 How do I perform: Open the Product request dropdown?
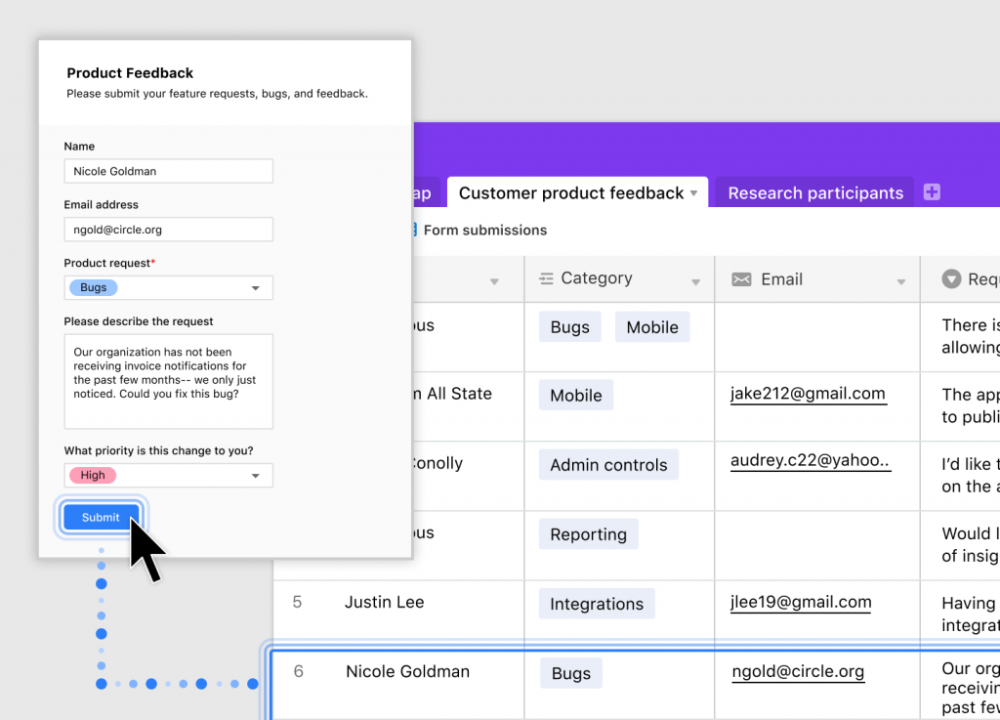(x=255, y=288)
